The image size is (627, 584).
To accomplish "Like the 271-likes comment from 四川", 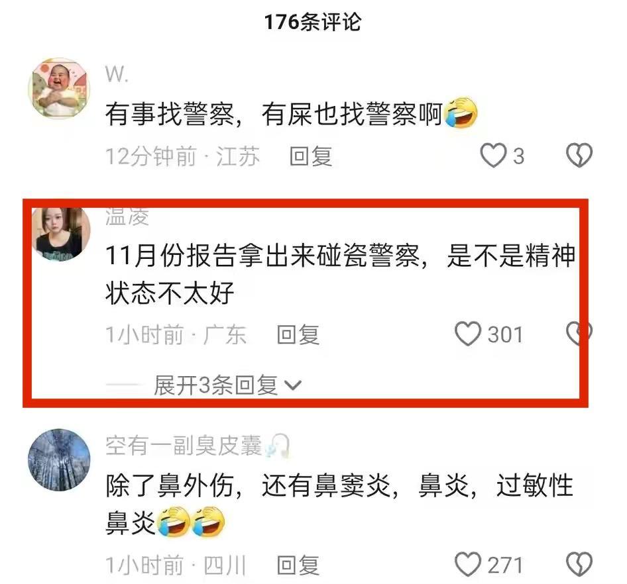I will click(467, 564).
